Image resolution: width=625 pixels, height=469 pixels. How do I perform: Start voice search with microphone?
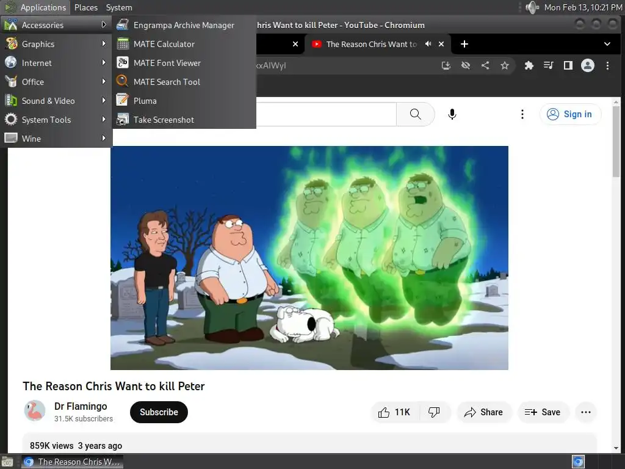[x=452, y=114]
